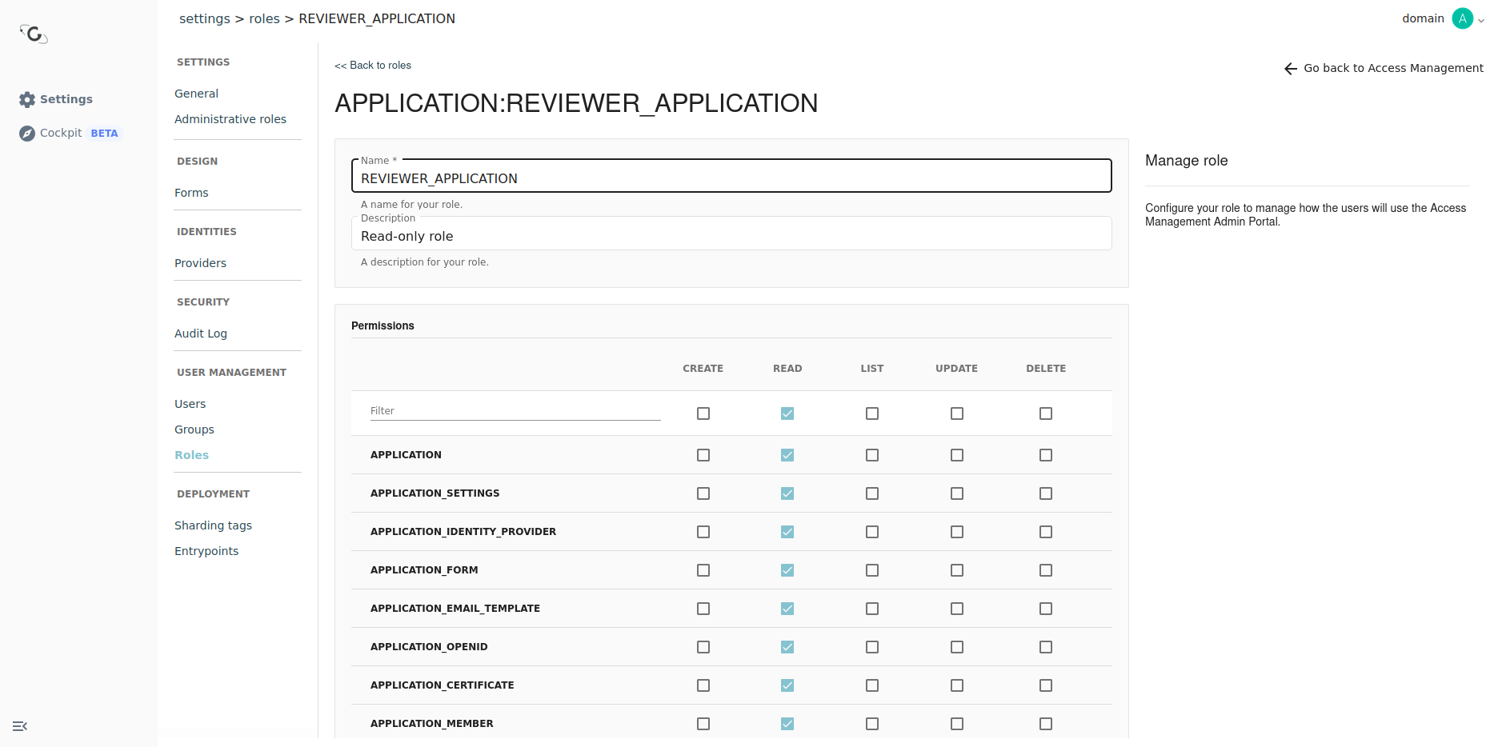This screenshot has width=1486, height=747.
Task: Check UPDATE for APPLICATION_OPENID
Action: point(956,647)
